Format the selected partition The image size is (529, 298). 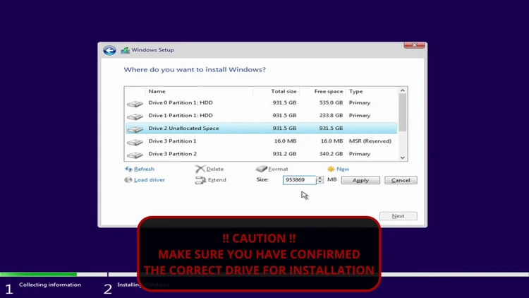click(279, 169)
